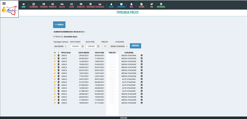Screen dimensions: 247x119
Task: Edit the row starting 21/08/2021
Action: 55,91
